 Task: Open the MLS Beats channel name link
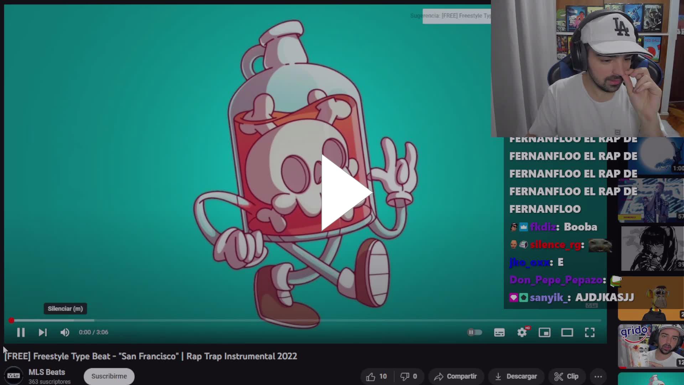point(47,372)
